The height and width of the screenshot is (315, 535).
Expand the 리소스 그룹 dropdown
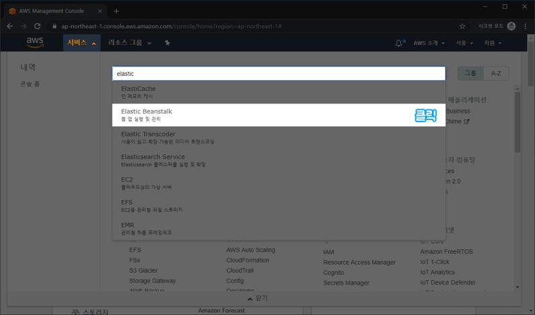click(130, 42)
